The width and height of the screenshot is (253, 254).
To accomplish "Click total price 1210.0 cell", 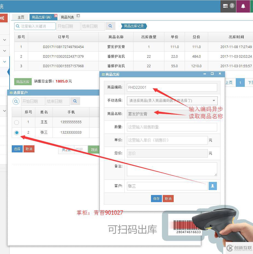I will coord(196,66).
